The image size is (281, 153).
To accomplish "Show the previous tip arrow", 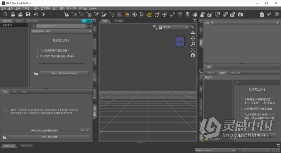I will (82, 130).
